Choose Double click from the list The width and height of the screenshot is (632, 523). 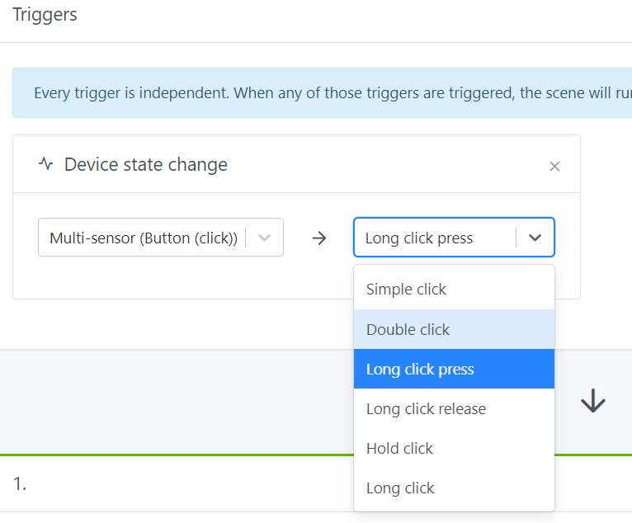[408, 329]
